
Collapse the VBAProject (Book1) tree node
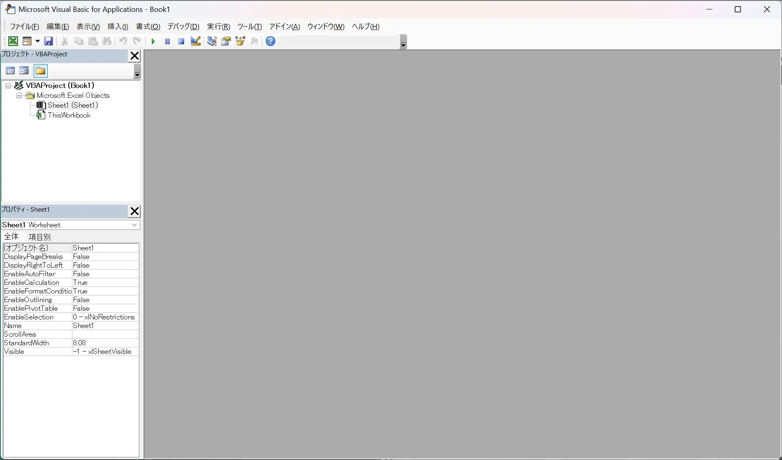pyautogui.click(x=8, y=86)
